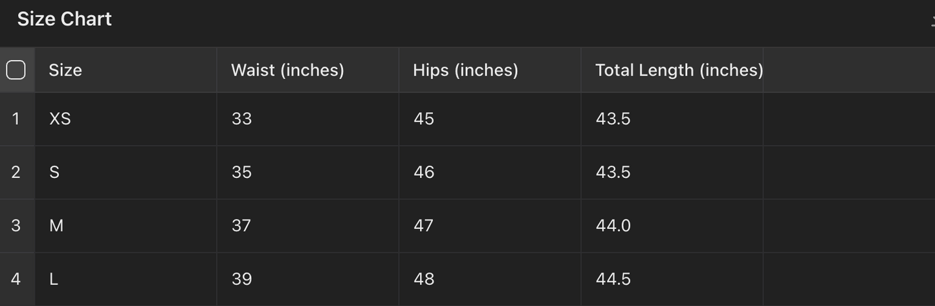Click the M size cell

point(56,226)
